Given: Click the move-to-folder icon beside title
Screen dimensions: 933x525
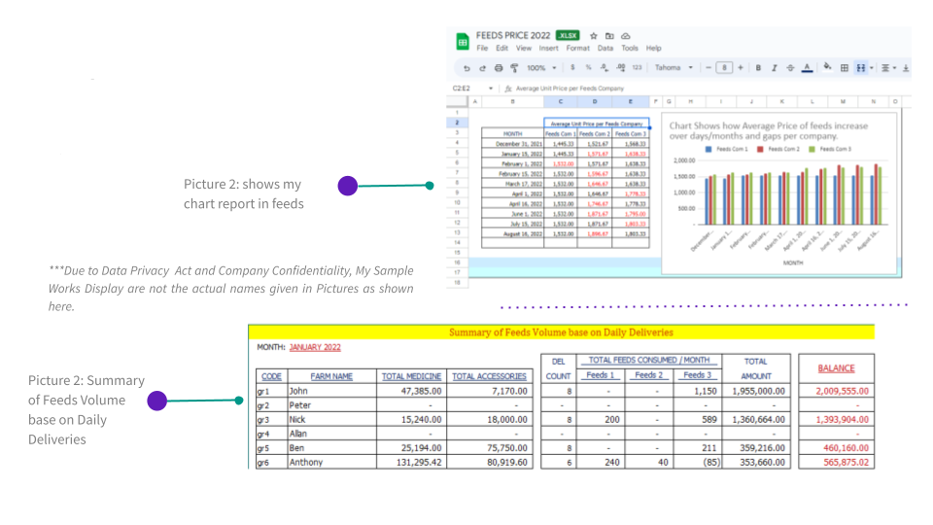Looking at the screenshot, I should (x=609, y=36).
